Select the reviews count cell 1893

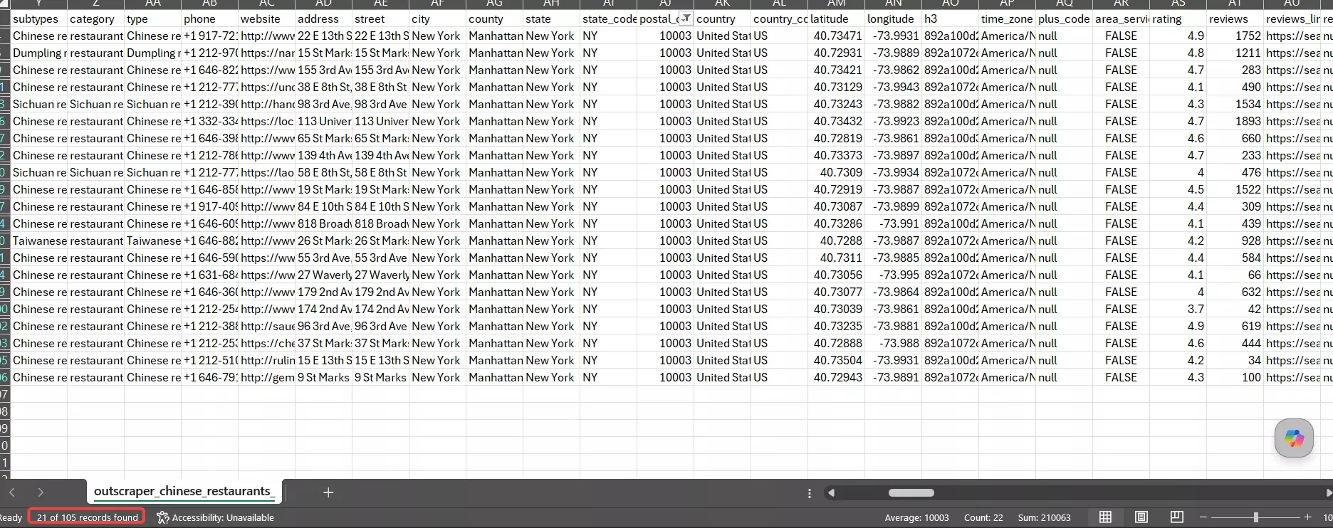click(1235, 121)
